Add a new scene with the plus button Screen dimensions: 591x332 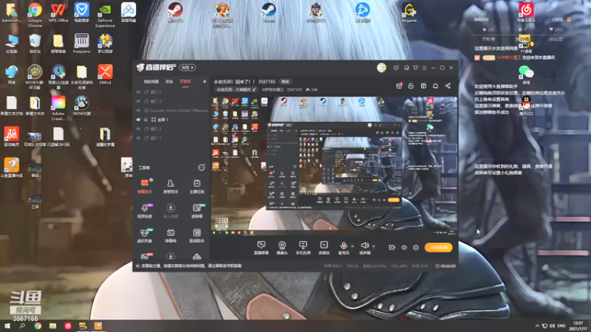point(205,81)
